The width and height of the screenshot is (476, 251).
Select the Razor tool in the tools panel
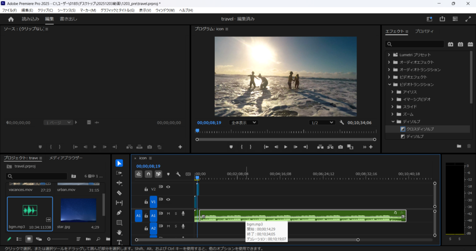[x=119, y=193]
